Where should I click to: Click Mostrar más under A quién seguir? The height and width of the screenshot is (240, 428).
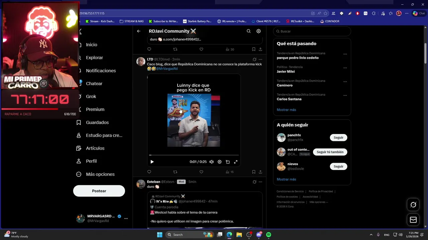click(286, 179)
